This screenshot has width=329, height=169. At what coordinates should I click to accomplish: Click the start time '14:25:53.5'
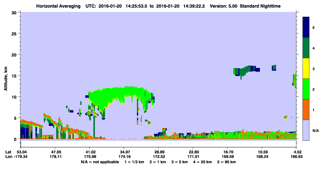click(137, 6)
